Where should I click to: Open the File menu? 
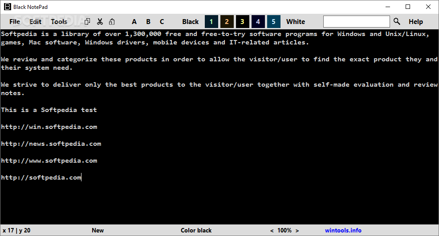[x=15, y=21]
